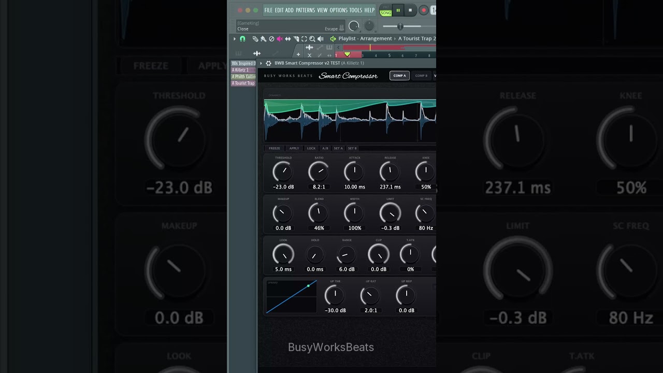Stop playback with the stop button

click(410, 10)
